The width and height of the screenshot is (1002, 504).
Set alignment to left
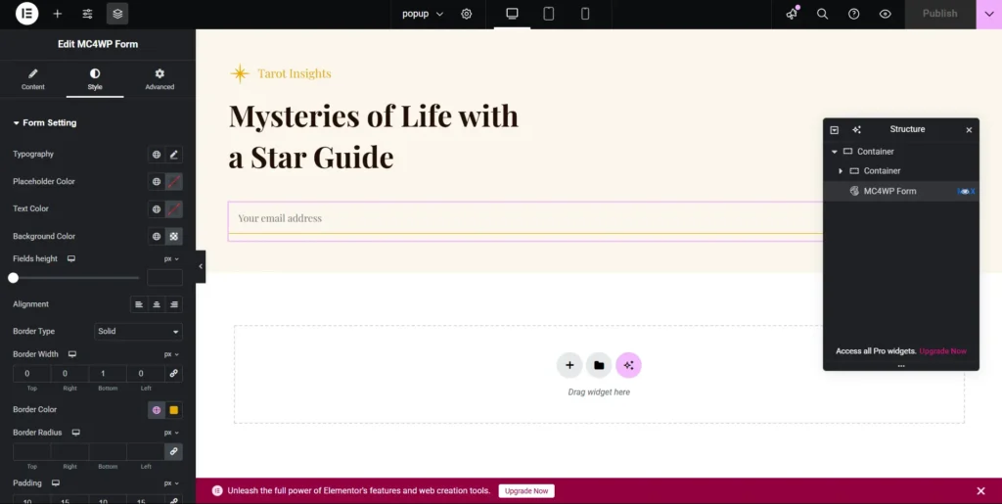pyautogui.click(x=139, y=304)
